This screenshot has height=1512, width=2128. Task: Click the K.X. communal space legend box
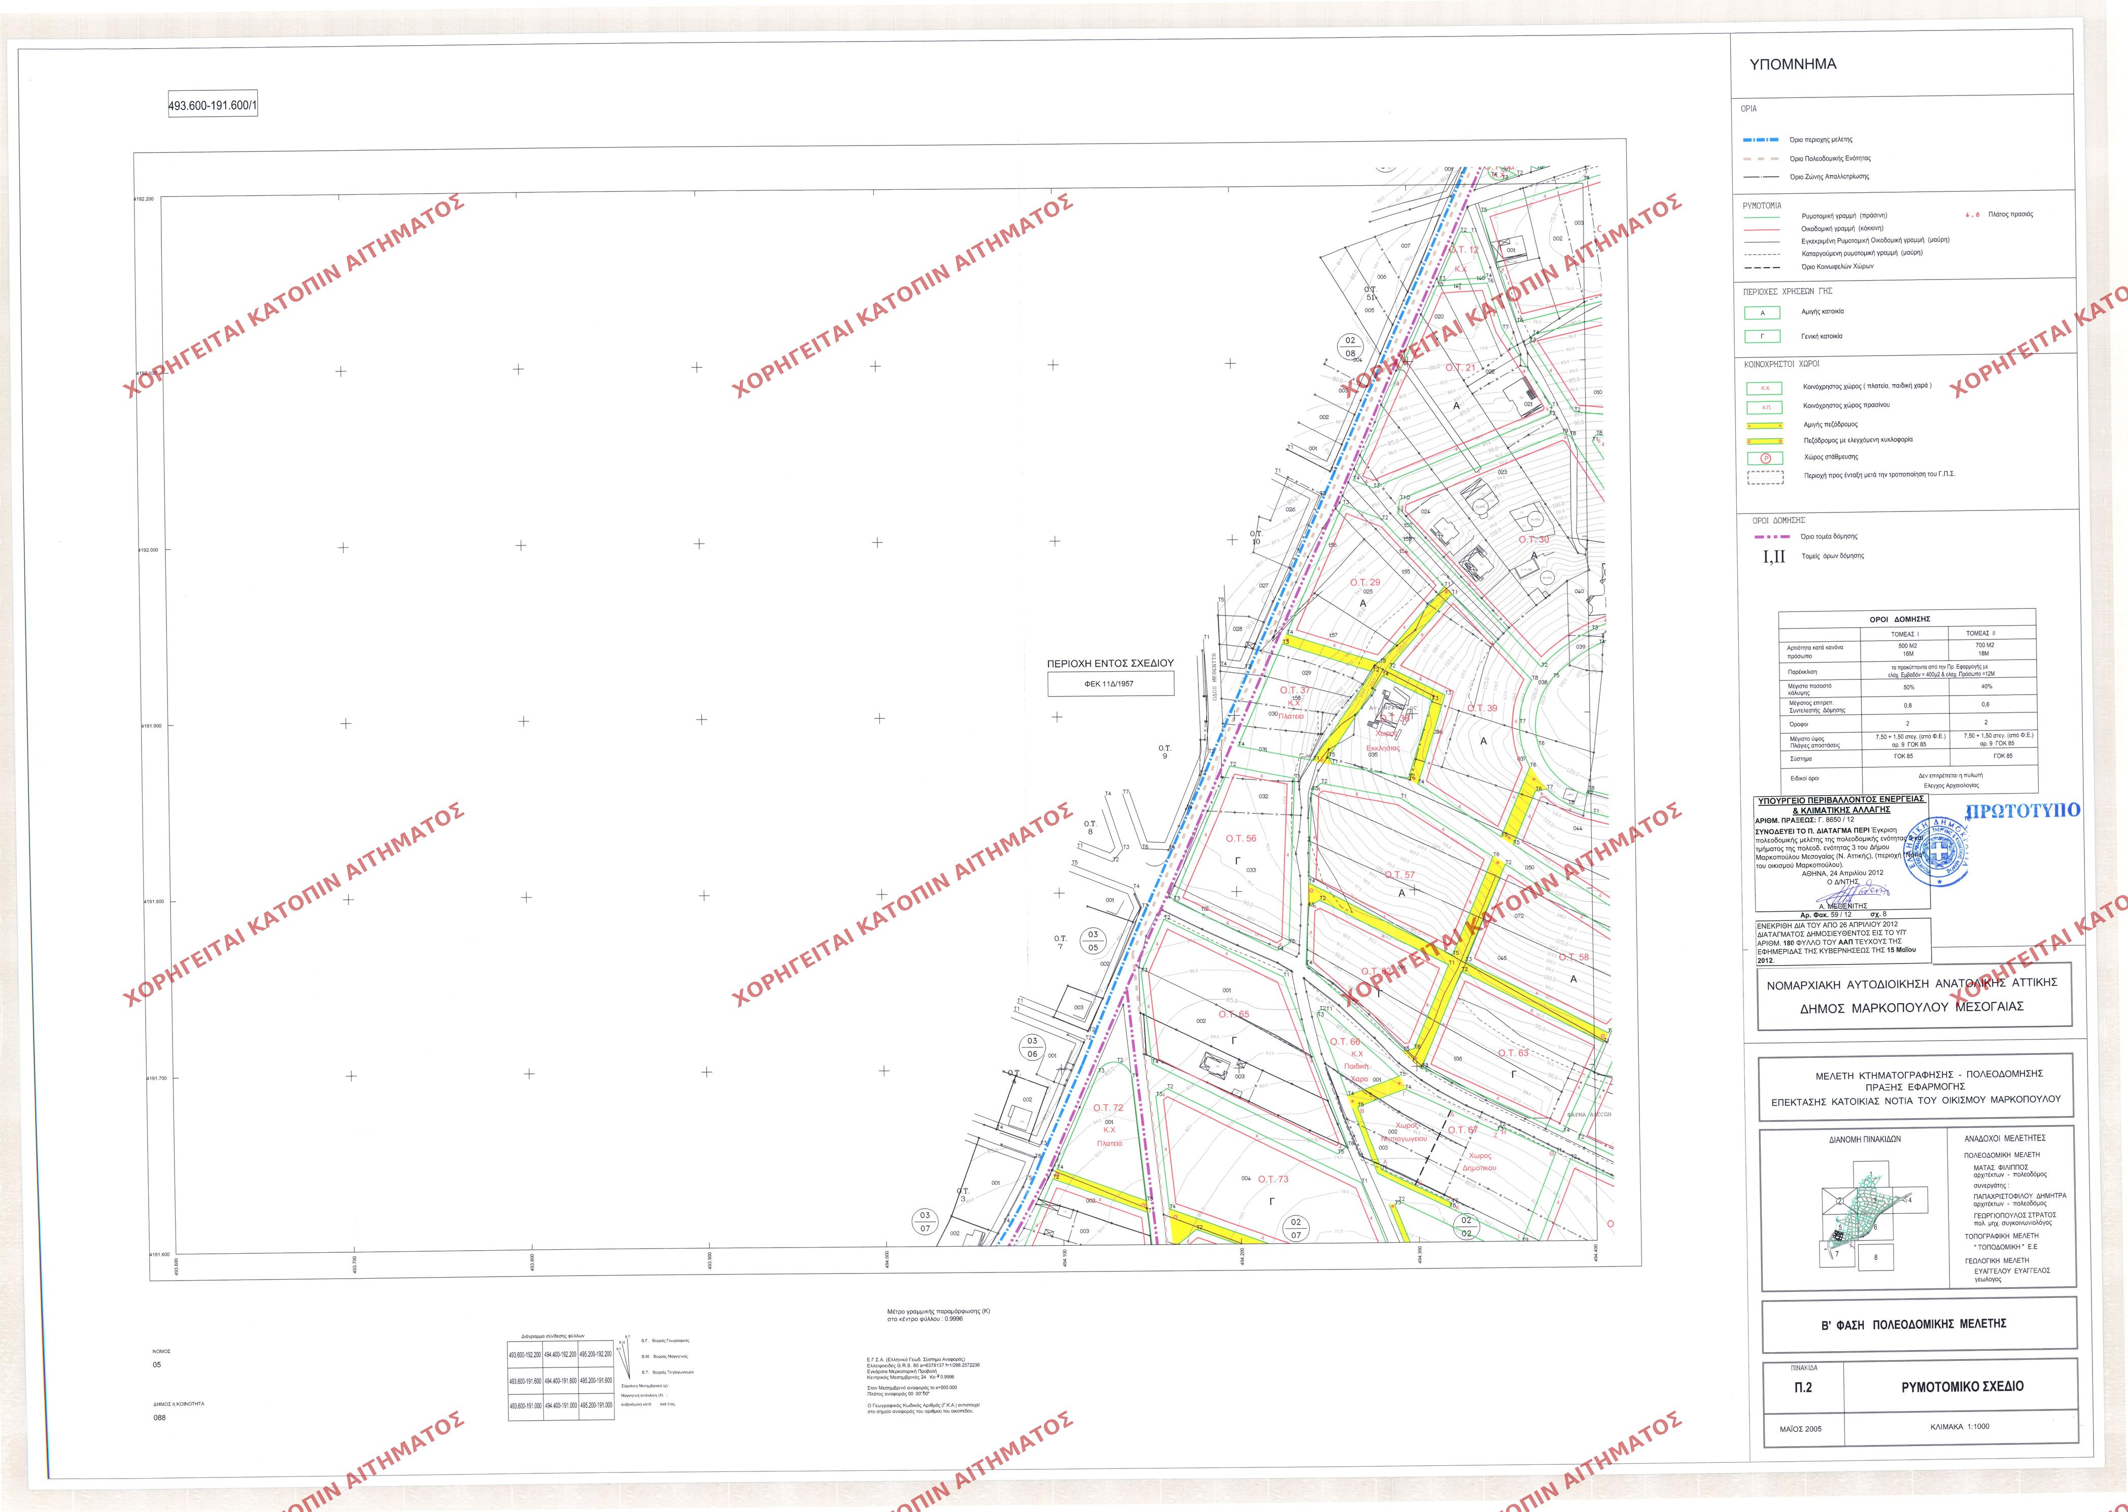coord(1764,387)
